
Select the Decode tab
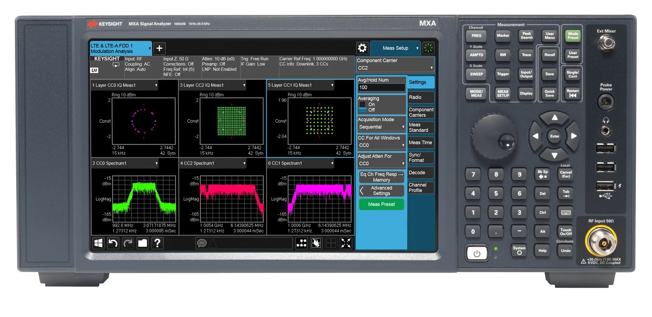coord(421,173)
